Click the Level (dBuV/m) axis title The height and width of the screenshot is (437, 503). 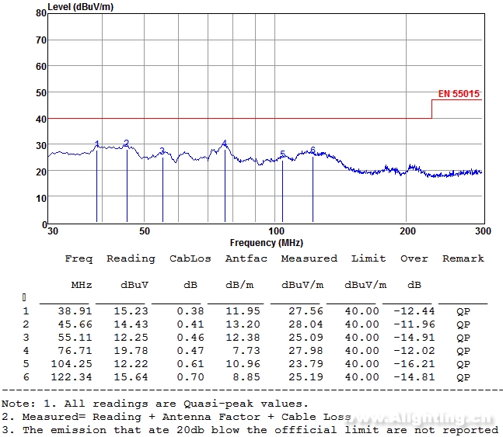click(x=81, y=7)
